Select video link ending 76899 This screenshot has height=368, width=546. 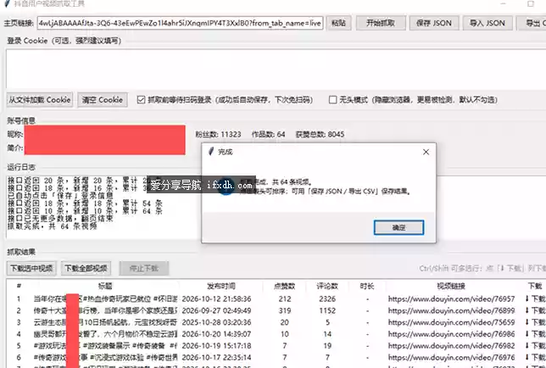[x=451, y=310]
